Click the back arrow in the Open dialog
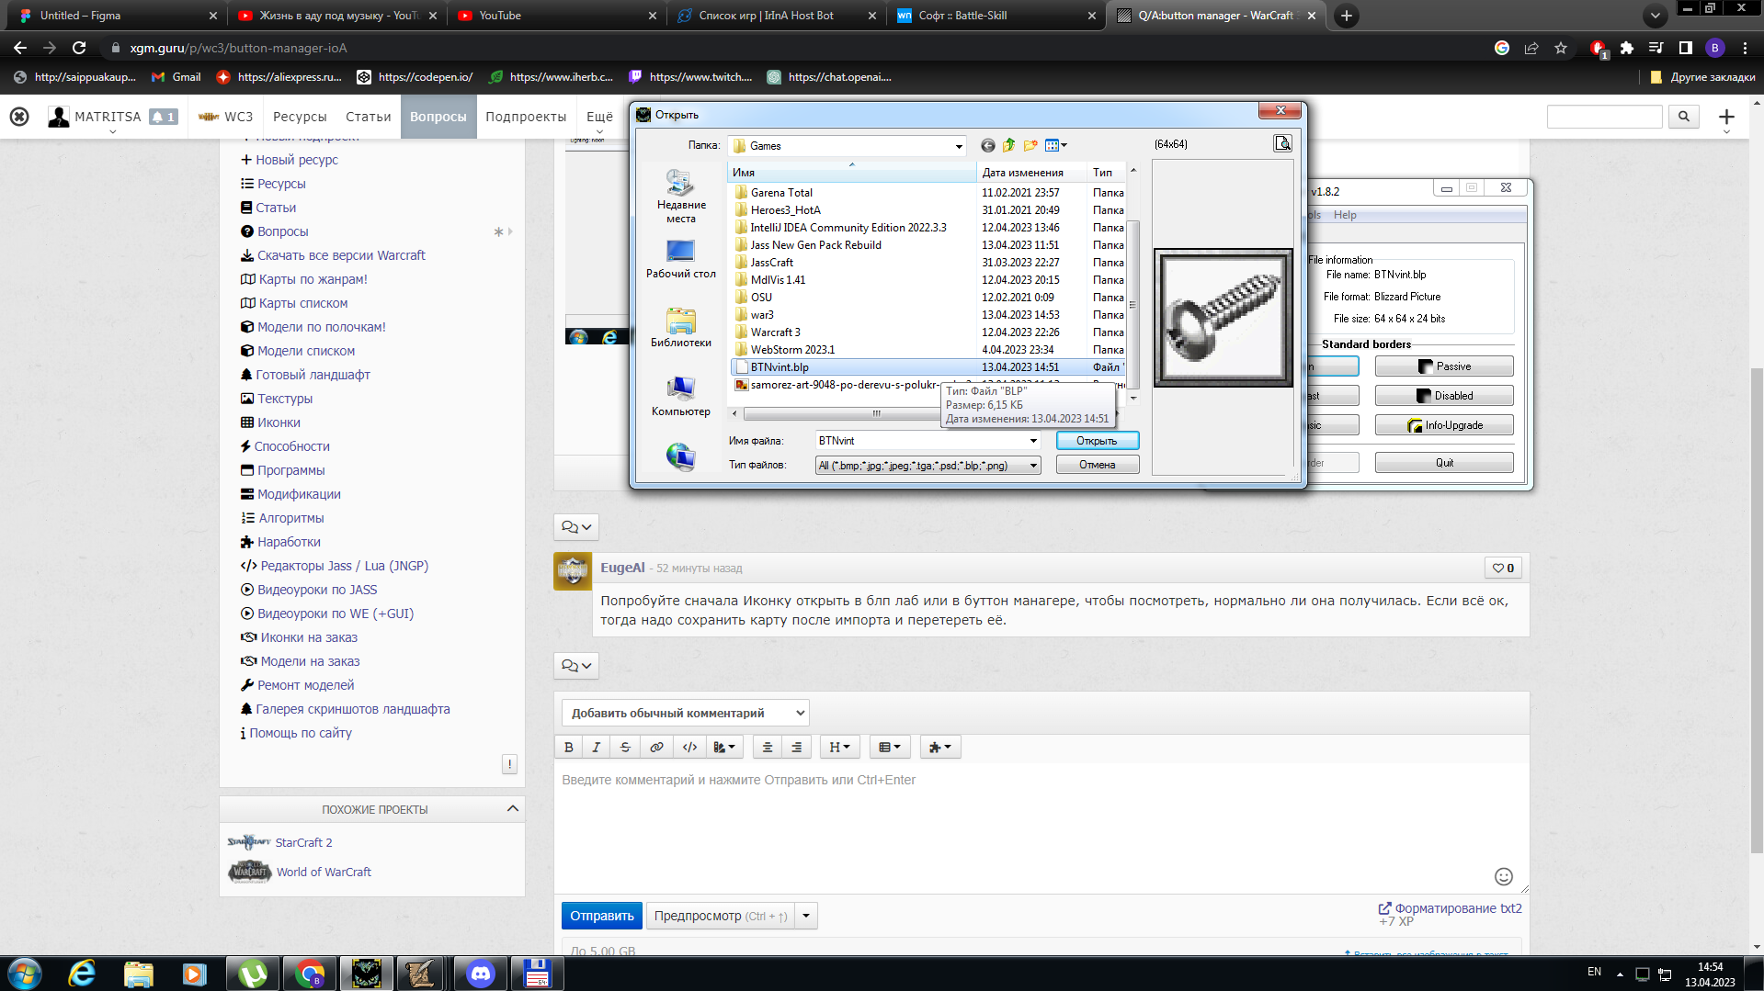Screen dimensions: 1764x991 point(987,145)
